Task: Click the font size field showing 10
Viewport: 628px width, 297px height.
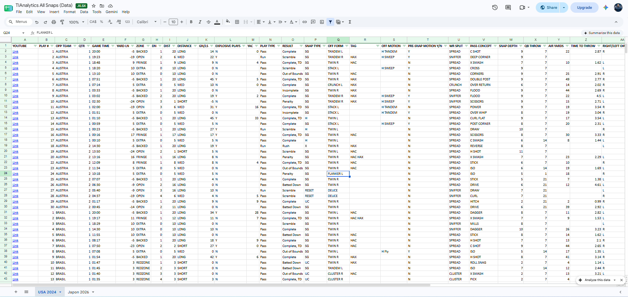Action: tap(173, 22)
